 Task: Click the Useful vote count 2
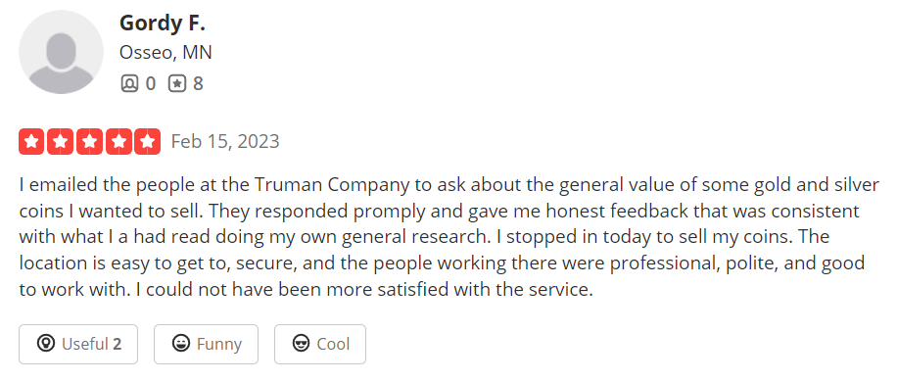(x=117, y=344)
